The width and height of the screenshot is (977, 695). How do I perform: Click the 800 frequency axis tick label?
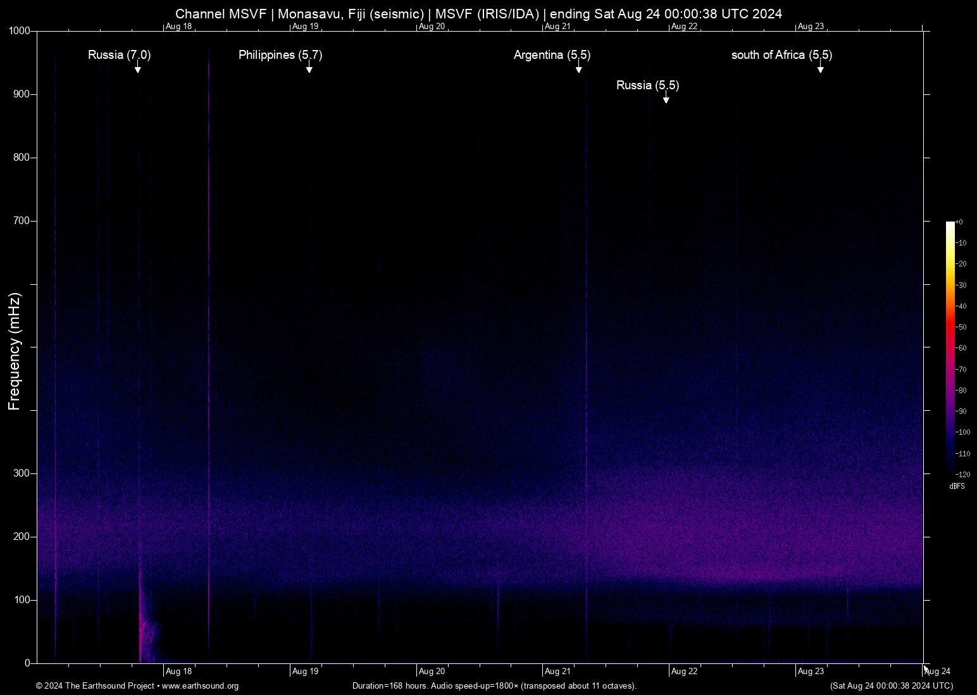(x=22, y=158)
